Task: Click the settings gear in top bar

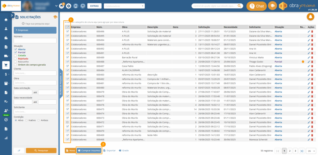Action: point(68,6)
